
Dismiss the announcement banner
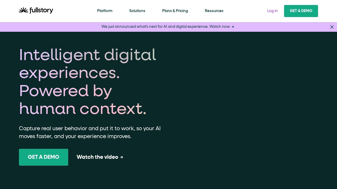pyautogui.click(x=332, y=27)
